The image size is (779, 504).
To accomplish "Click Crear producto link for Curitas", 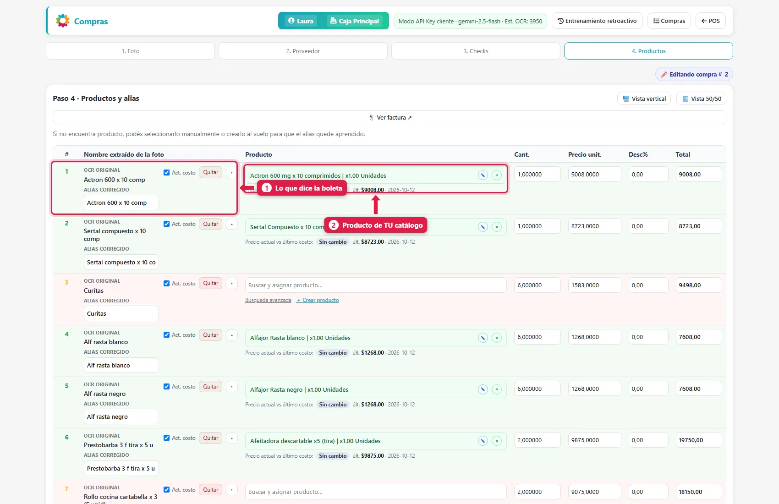I will click(x=318, y=300).
